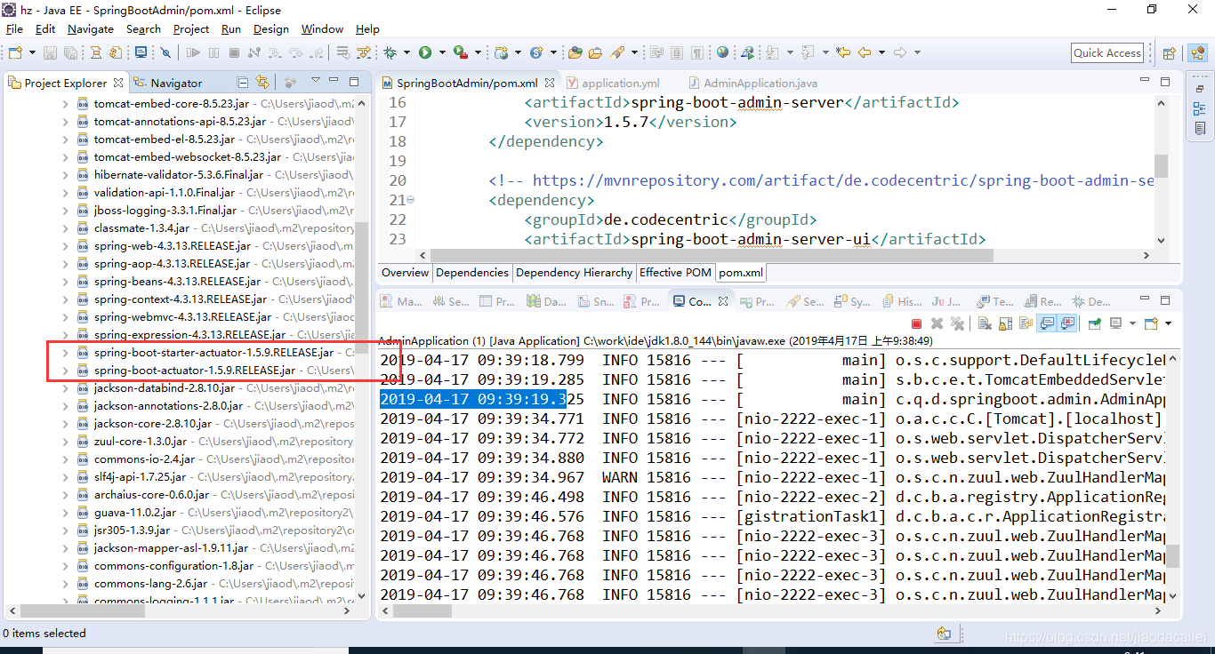Click the Skip All Breakpoints icon
Viewport: 1215px width, 654px height.
pyautogui.click(x=165, y=53)
